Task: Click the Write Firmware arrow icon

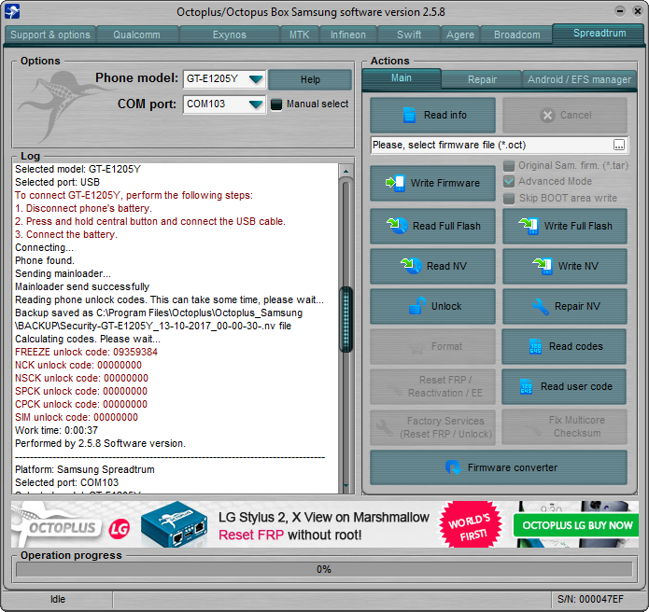Action: (395, 183)
